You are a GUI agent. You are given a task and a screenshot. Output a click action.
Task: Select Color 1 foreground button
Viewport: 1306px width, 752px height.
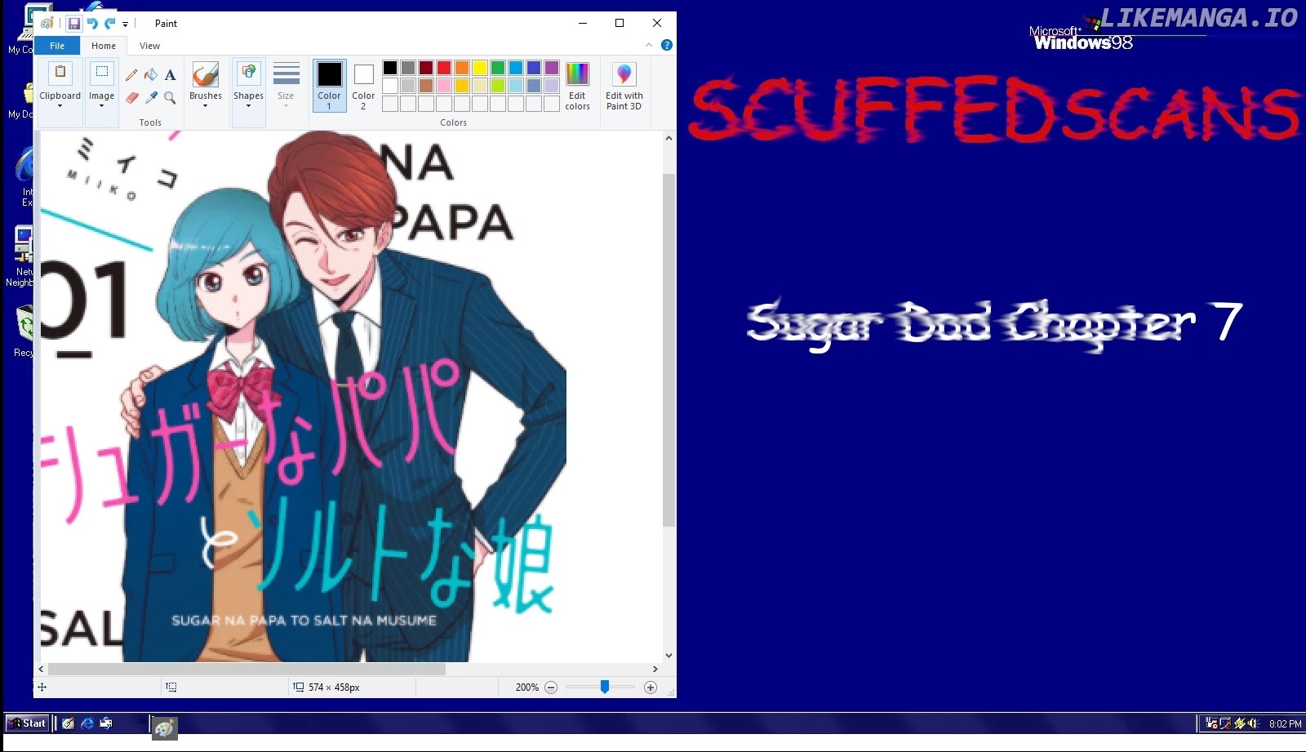click(330, 86)
